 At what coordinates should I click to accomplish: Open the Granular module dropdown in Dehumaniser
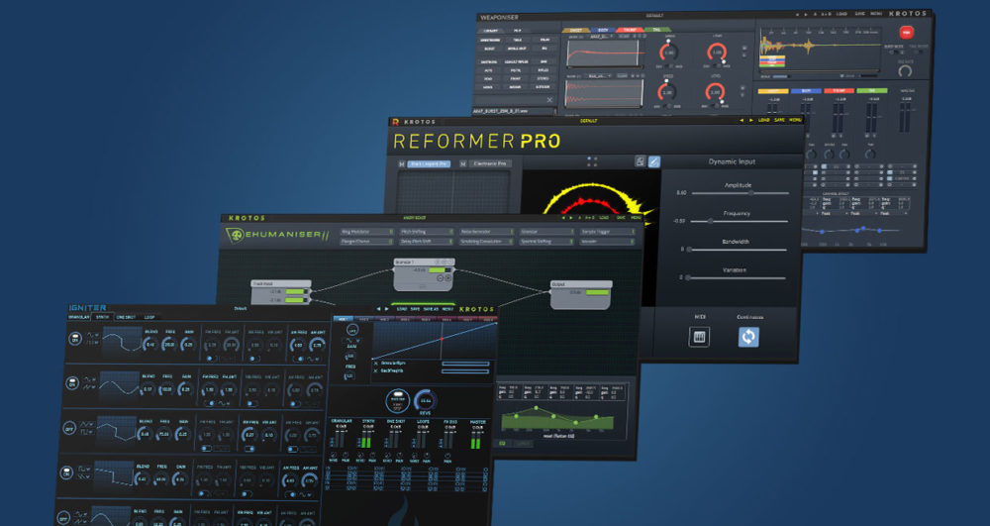pos(546,232)
